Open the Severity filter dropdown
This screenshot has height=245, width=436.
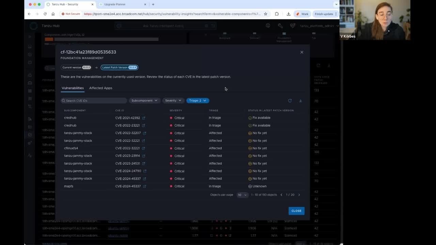[x=173, y=101]
